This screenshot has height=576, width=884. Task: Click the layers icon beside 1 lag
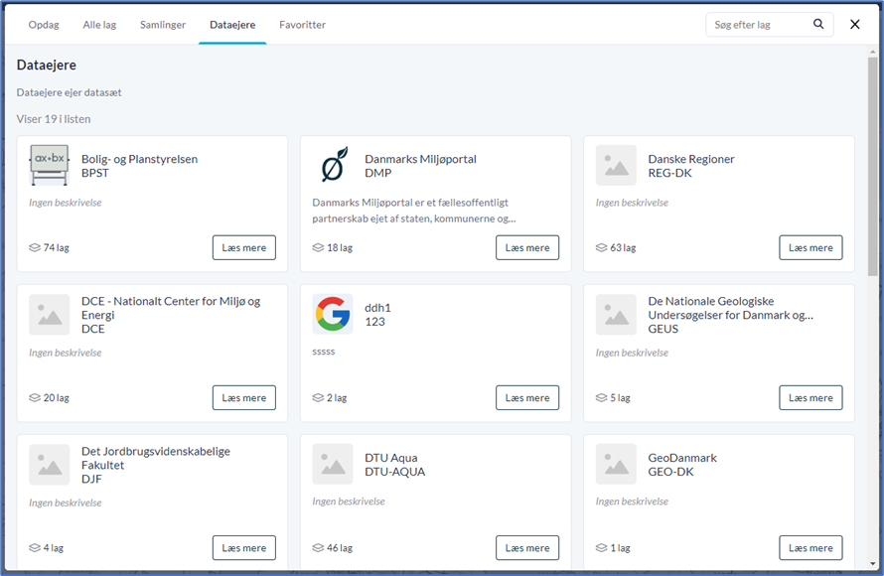coord(602,547)
